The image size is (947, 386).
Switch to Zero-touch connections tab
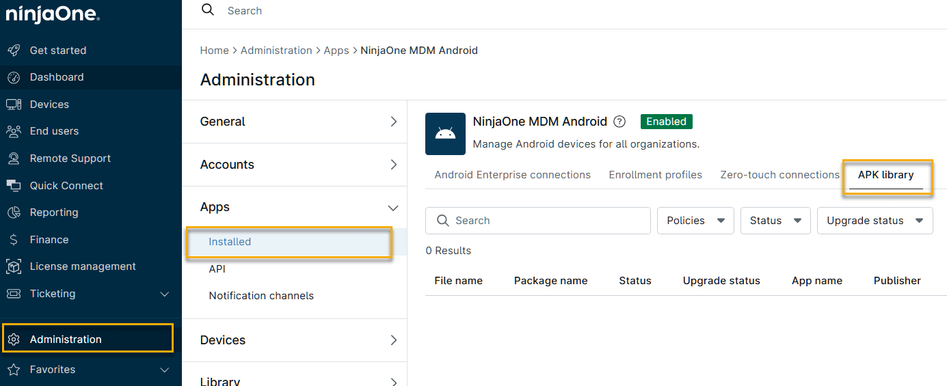tap(780, 175)
